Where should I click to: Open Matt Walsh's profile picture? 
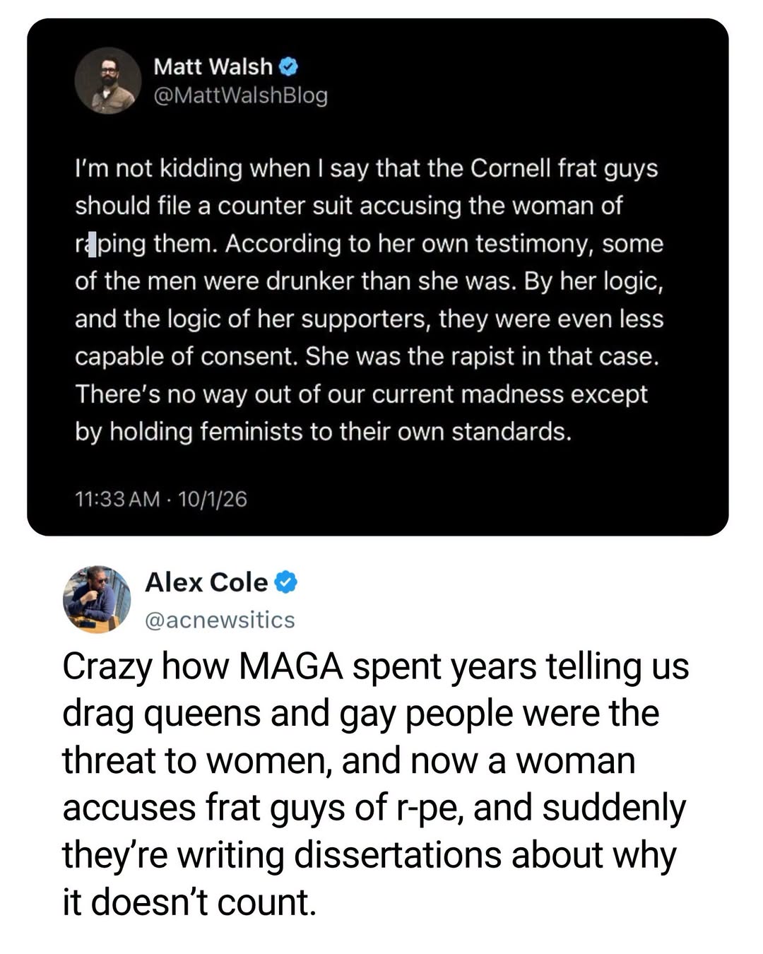[108, 81]
